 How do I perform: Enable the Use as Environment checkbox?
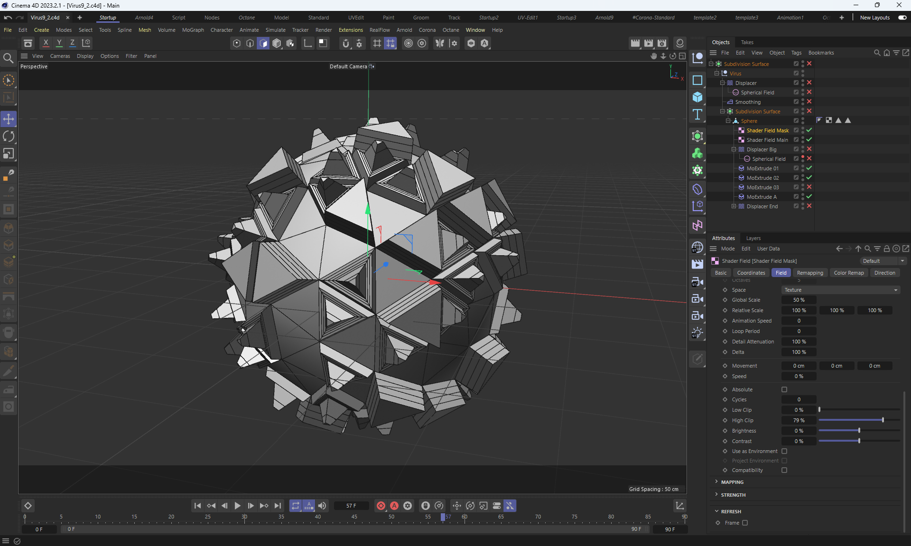(x=784, y=451)
